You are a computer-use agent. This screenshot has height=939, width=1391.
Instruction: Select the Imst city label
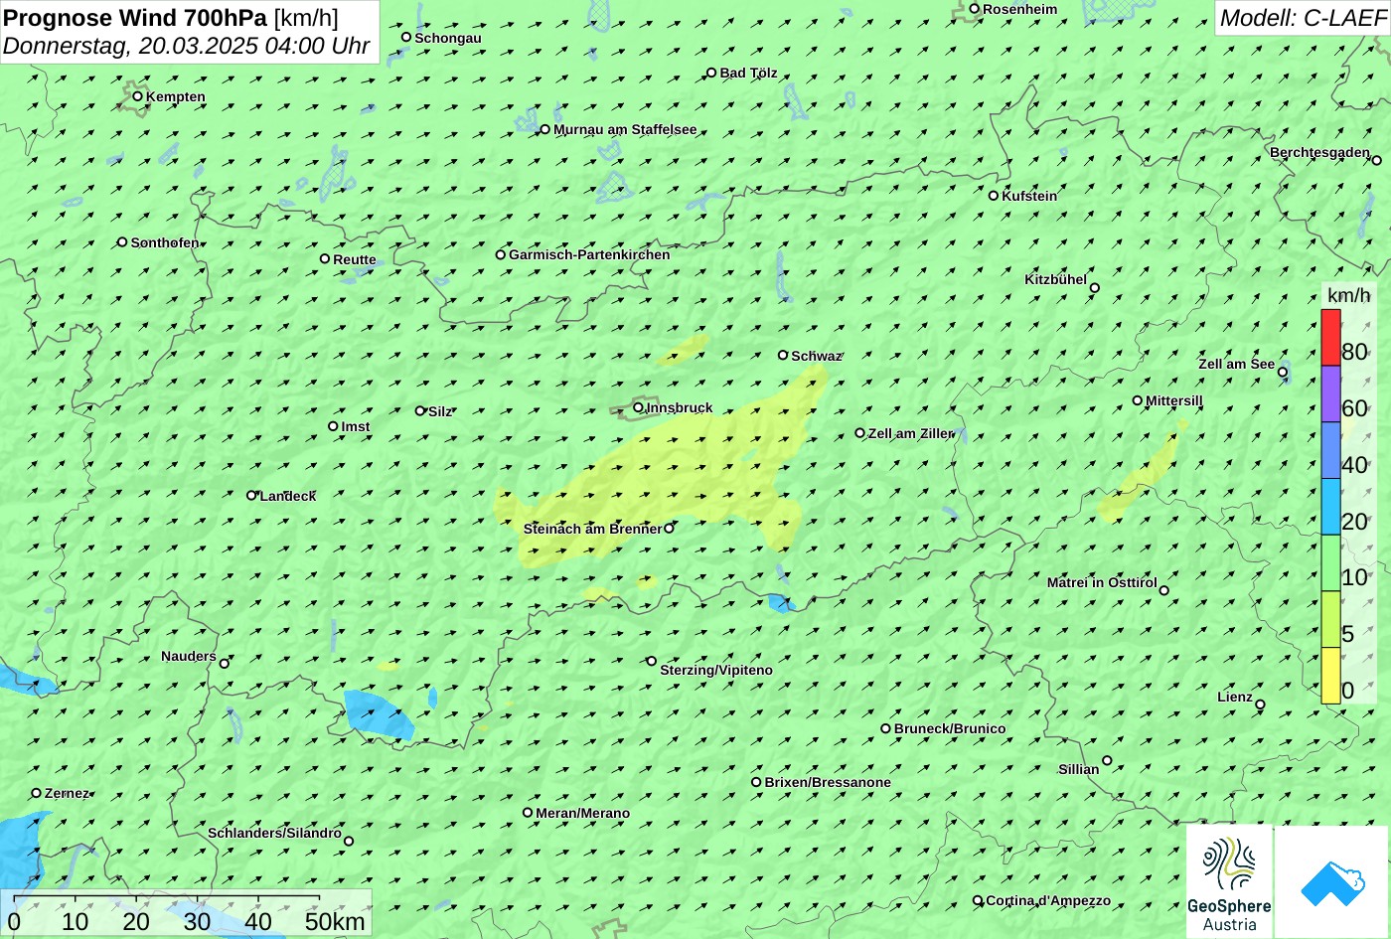356,426
